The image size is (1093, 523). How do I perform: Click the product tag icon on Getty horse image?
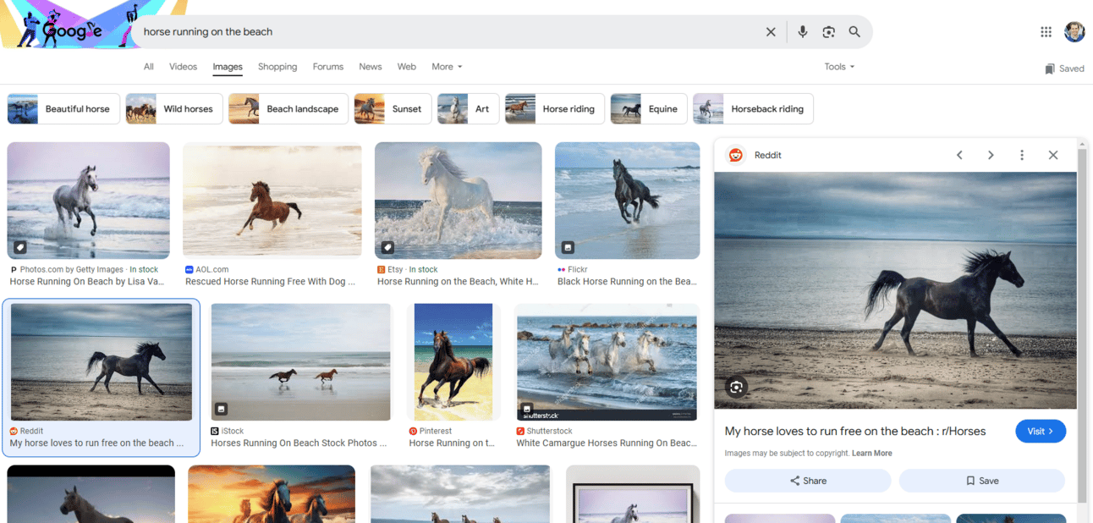pyautogui.click(x=20, y=247)
